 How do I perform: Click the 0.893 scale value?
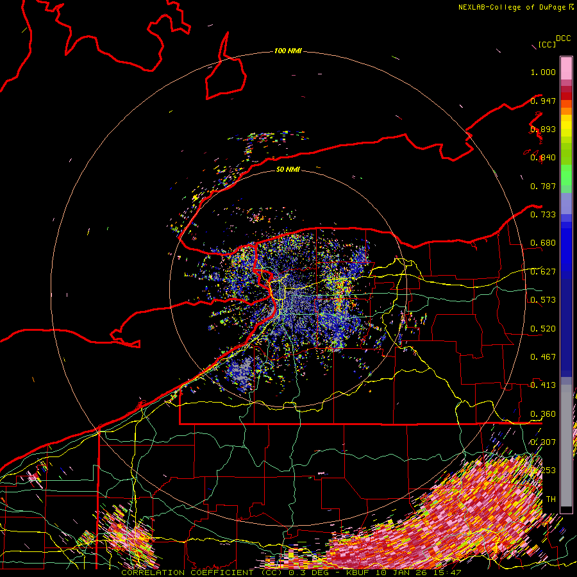[543, 129]
